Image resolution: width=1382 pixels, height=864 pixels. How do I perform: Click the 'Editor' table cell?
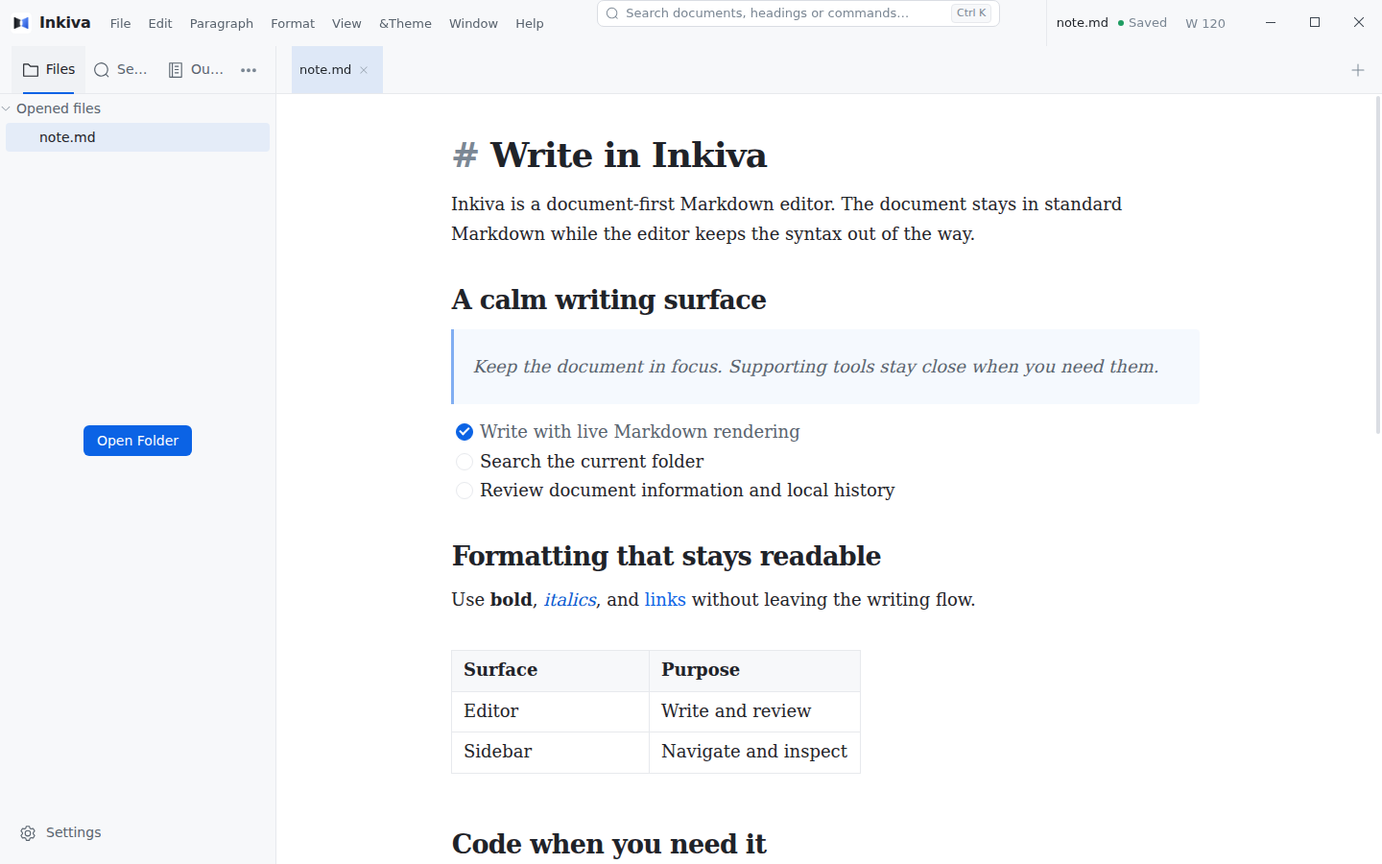pos(550,712)
